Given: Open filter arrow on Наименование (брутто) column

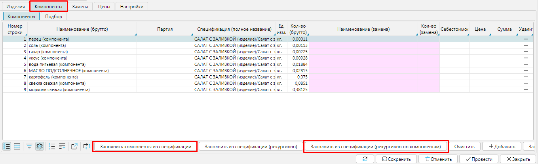Looking at the screenshot, I should point(135,35).
